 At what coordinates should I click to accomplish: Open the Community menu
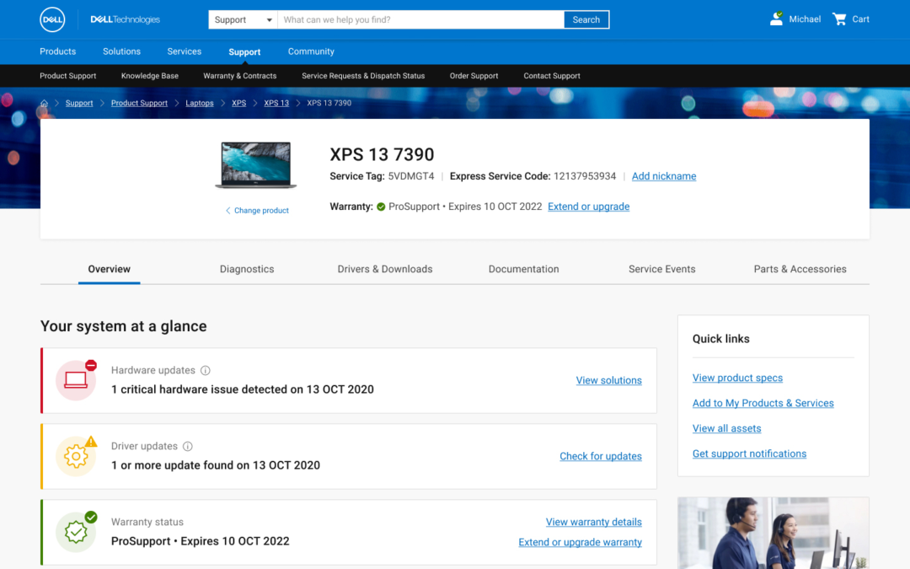pos(311,51)
